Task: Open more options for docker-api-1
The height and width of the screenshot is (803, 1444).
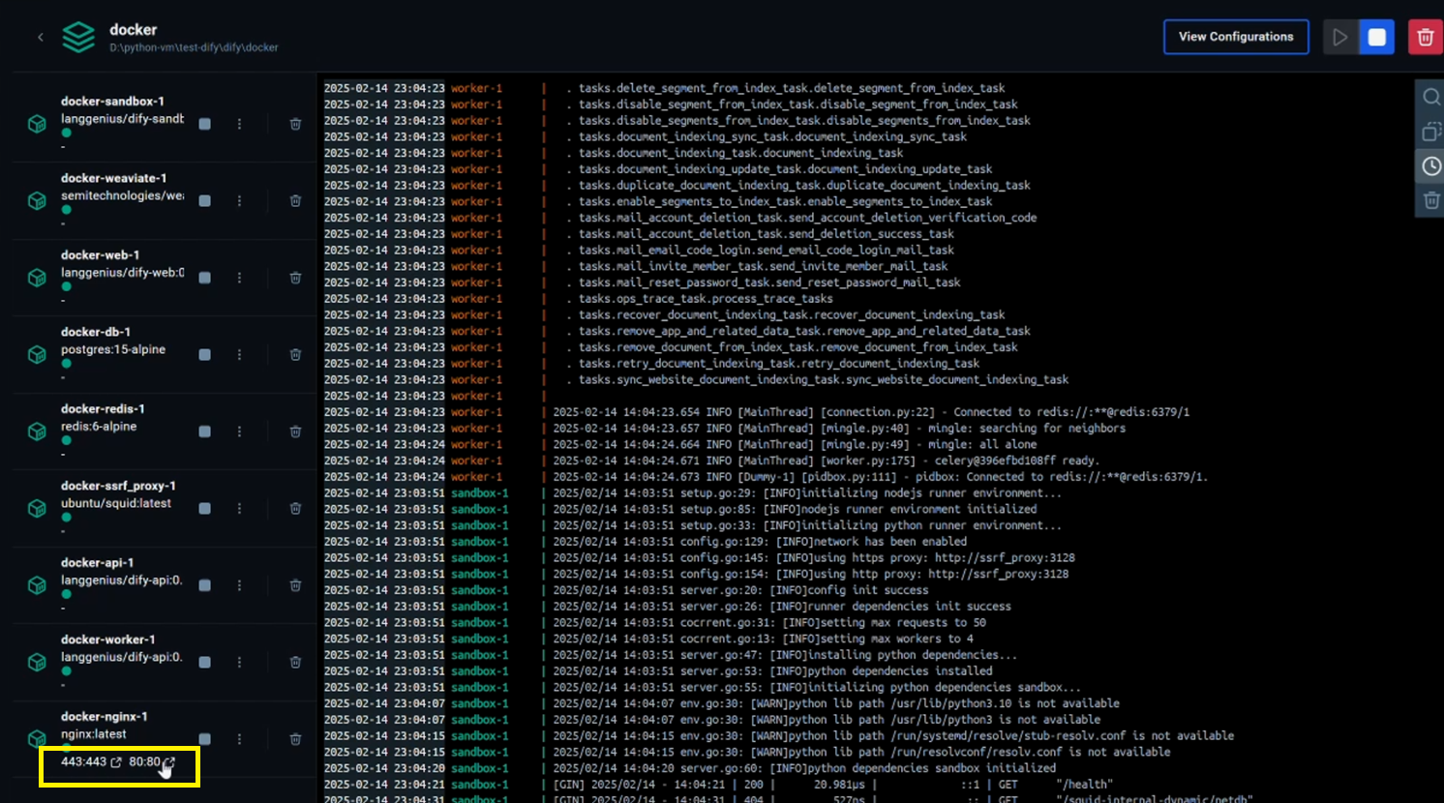Action: pyautogui.click(x=239, y=585)
